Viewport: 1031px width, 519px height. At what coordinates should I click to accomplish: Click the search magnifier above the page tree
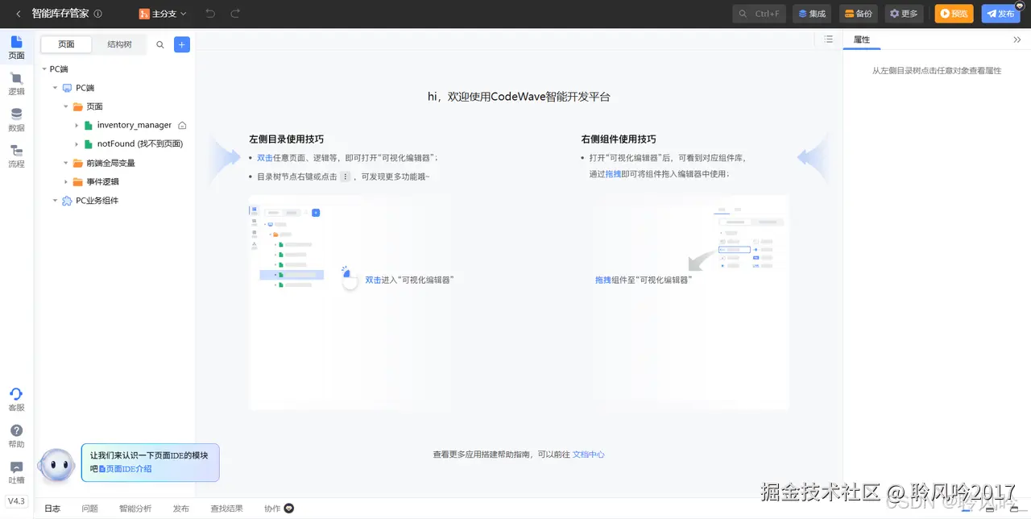pos(159,44)
